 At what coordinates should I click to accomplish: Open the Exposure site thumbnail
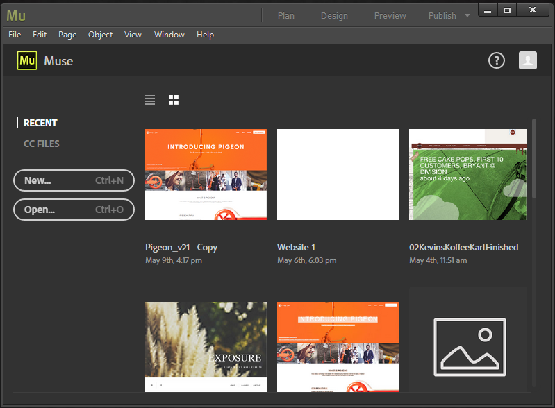click(206, 346)
